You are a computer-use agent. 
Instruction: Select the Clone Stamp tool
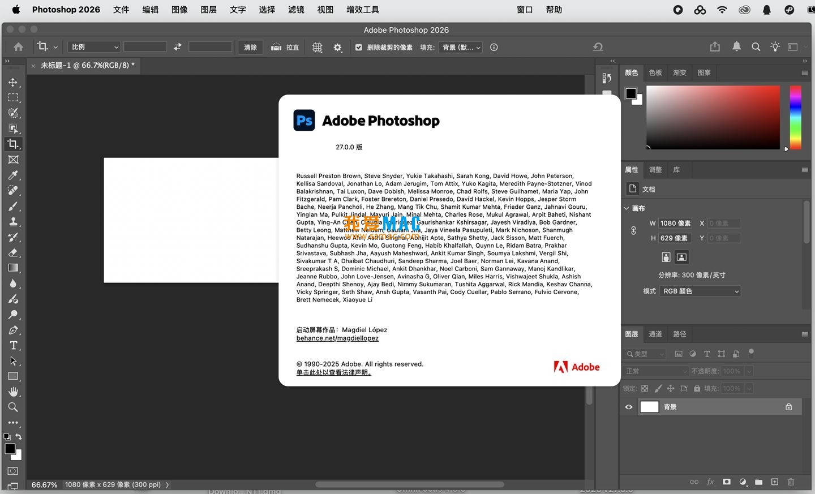tap(13, 222)
